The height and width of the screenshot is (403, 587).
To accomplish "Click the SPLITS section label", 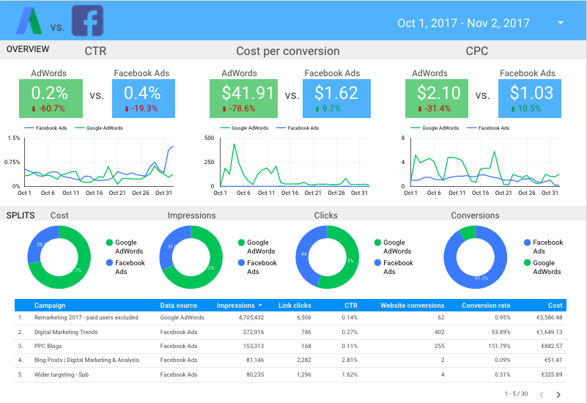I will click(21, 215).
